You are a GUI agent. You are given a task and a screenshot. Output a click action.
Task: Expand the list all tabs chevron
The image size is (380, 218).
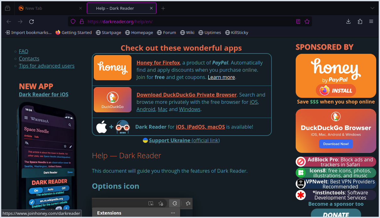point(372,8)
